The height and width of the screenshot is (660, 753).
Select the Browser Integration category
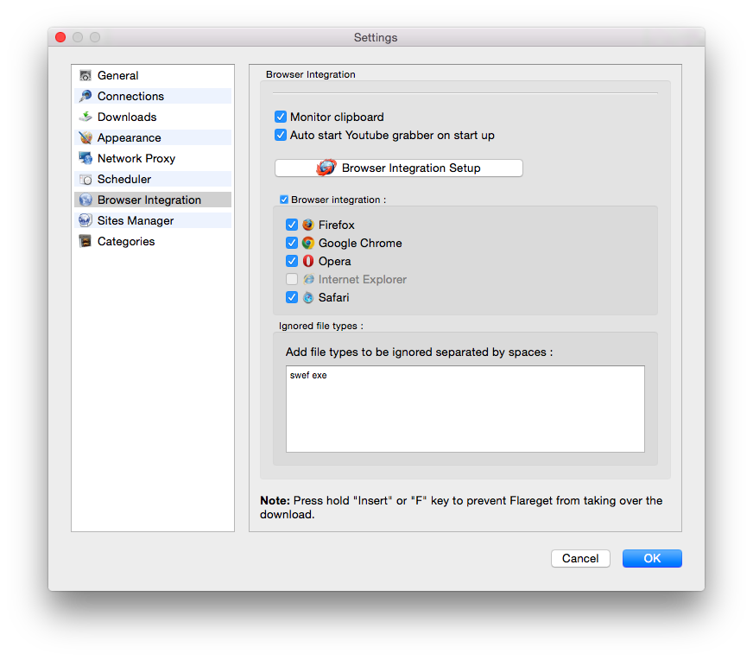coord(138,200)
